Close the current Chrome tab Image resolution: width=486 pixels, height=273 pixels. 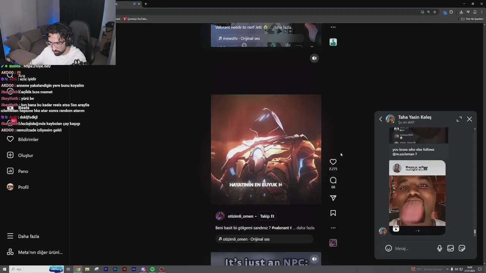point(139,4)
